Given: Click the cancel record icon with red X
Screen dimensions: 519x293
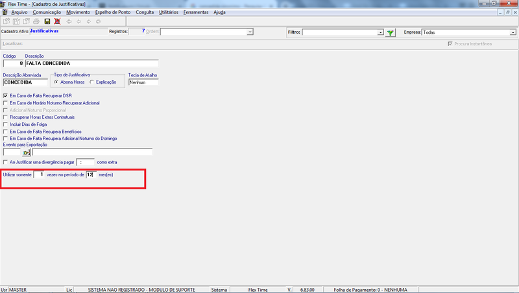Looking at the screenshot, I should (x=57, y=21).
